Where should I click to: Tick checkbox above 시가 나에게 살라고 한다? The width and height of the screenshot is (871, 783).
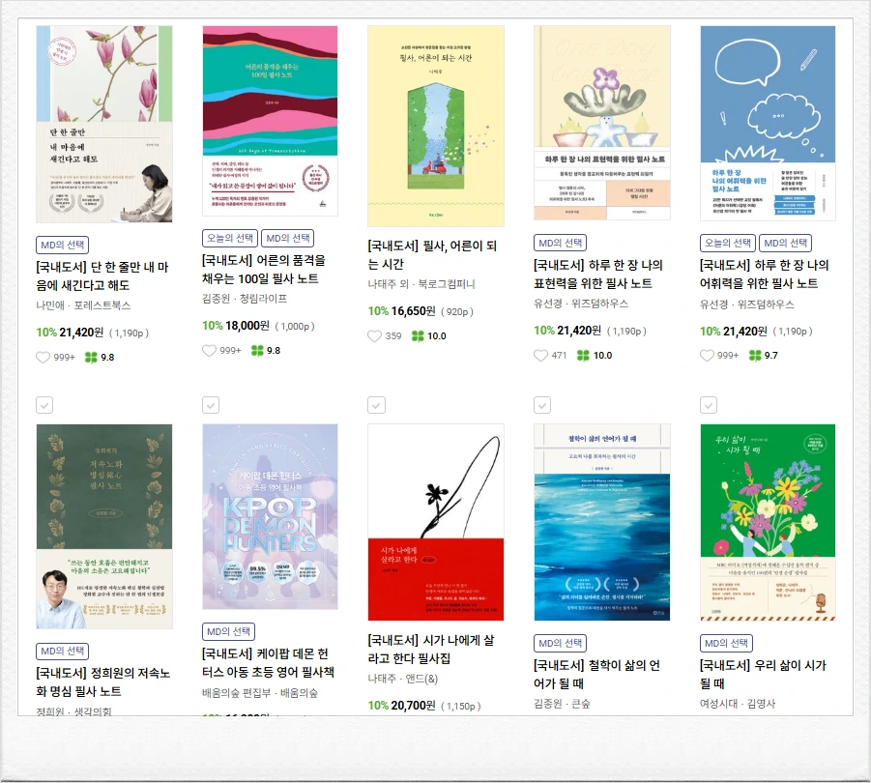click(376, 405)
